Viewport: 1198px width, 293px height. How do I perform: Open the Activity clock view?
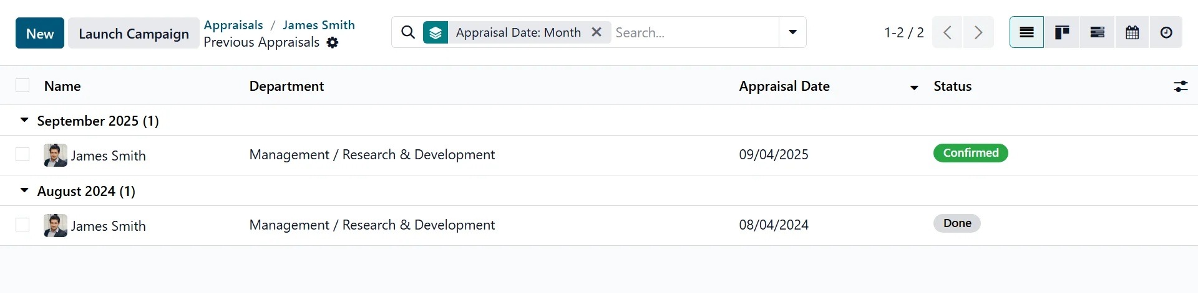pyautogui.click(x=1166, y=32)
